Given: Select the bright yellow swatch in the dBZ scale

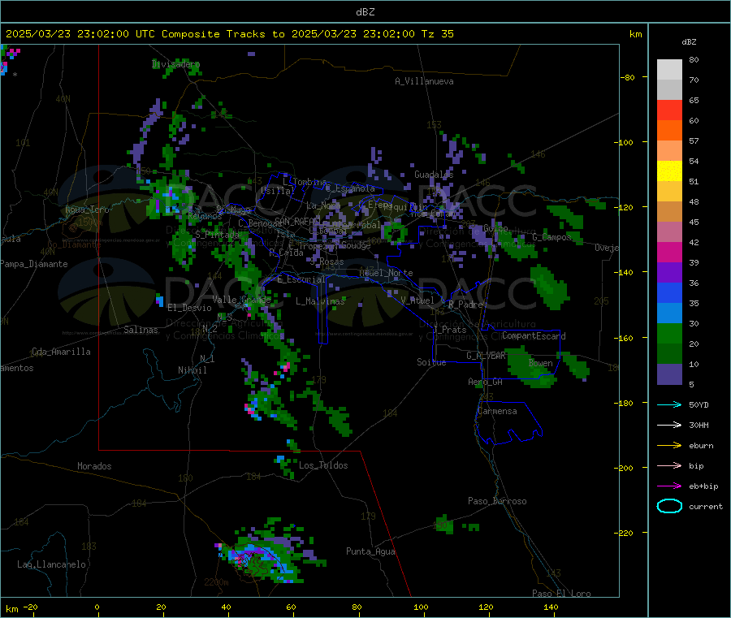Looking at the screenshot, I should point(669,171).
